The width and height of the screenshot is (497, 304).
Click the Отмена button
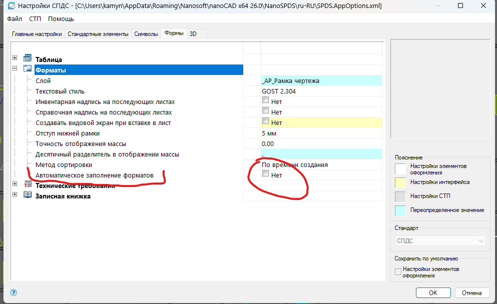pos(471,292)
